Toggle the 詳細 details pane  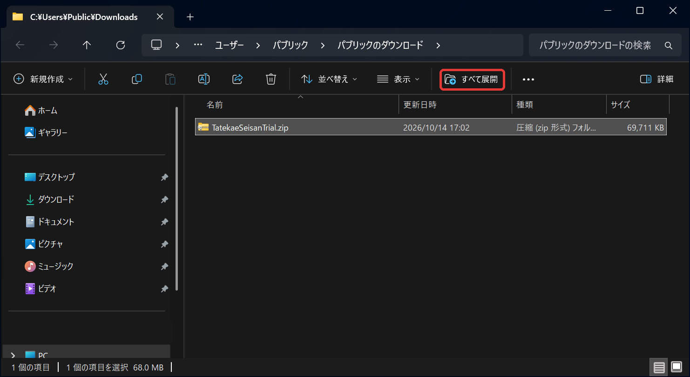656,79
